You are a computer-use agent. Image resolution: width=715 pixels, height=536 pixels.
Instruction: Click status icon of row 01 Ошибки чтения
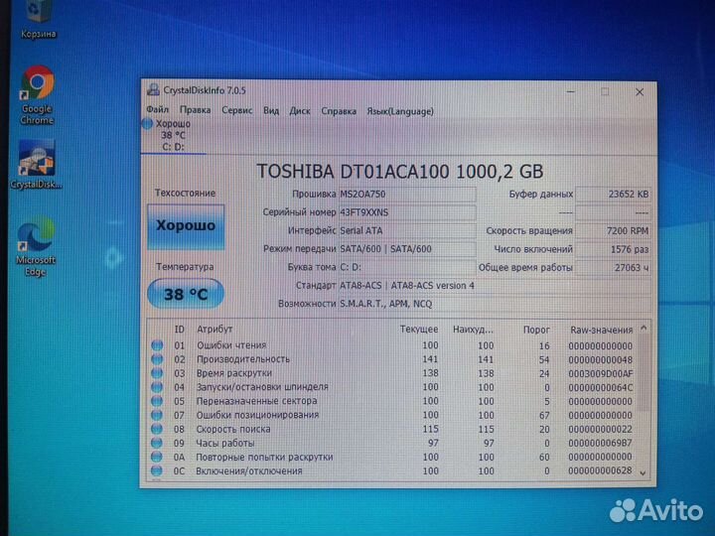click(157, 345)
